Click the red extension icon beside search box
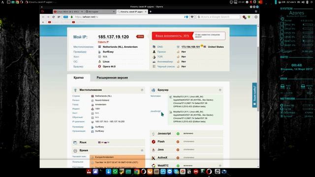Viewport: 315px width, 177px height. point(244,17)
